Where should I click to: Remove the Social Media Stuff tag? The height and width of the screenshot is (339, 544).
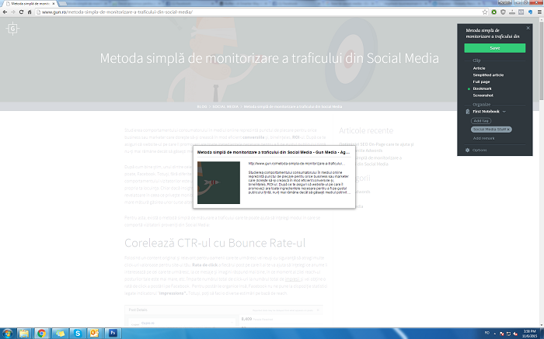(x=508, y=129)
